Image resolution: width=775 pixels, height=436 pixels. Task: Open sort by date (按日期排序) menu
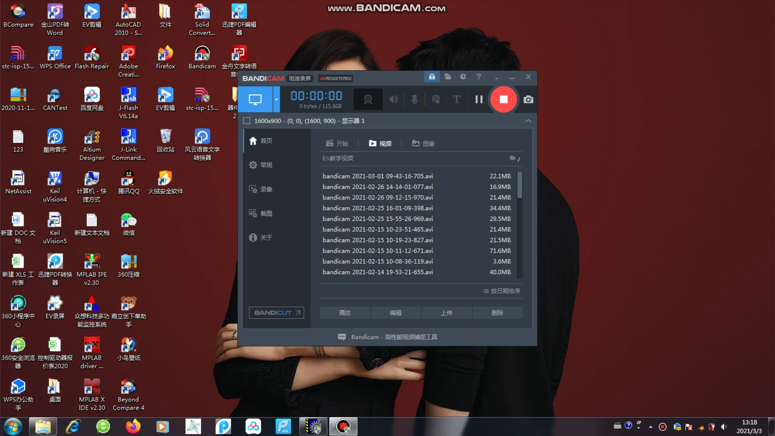click(x=502, y=291)
